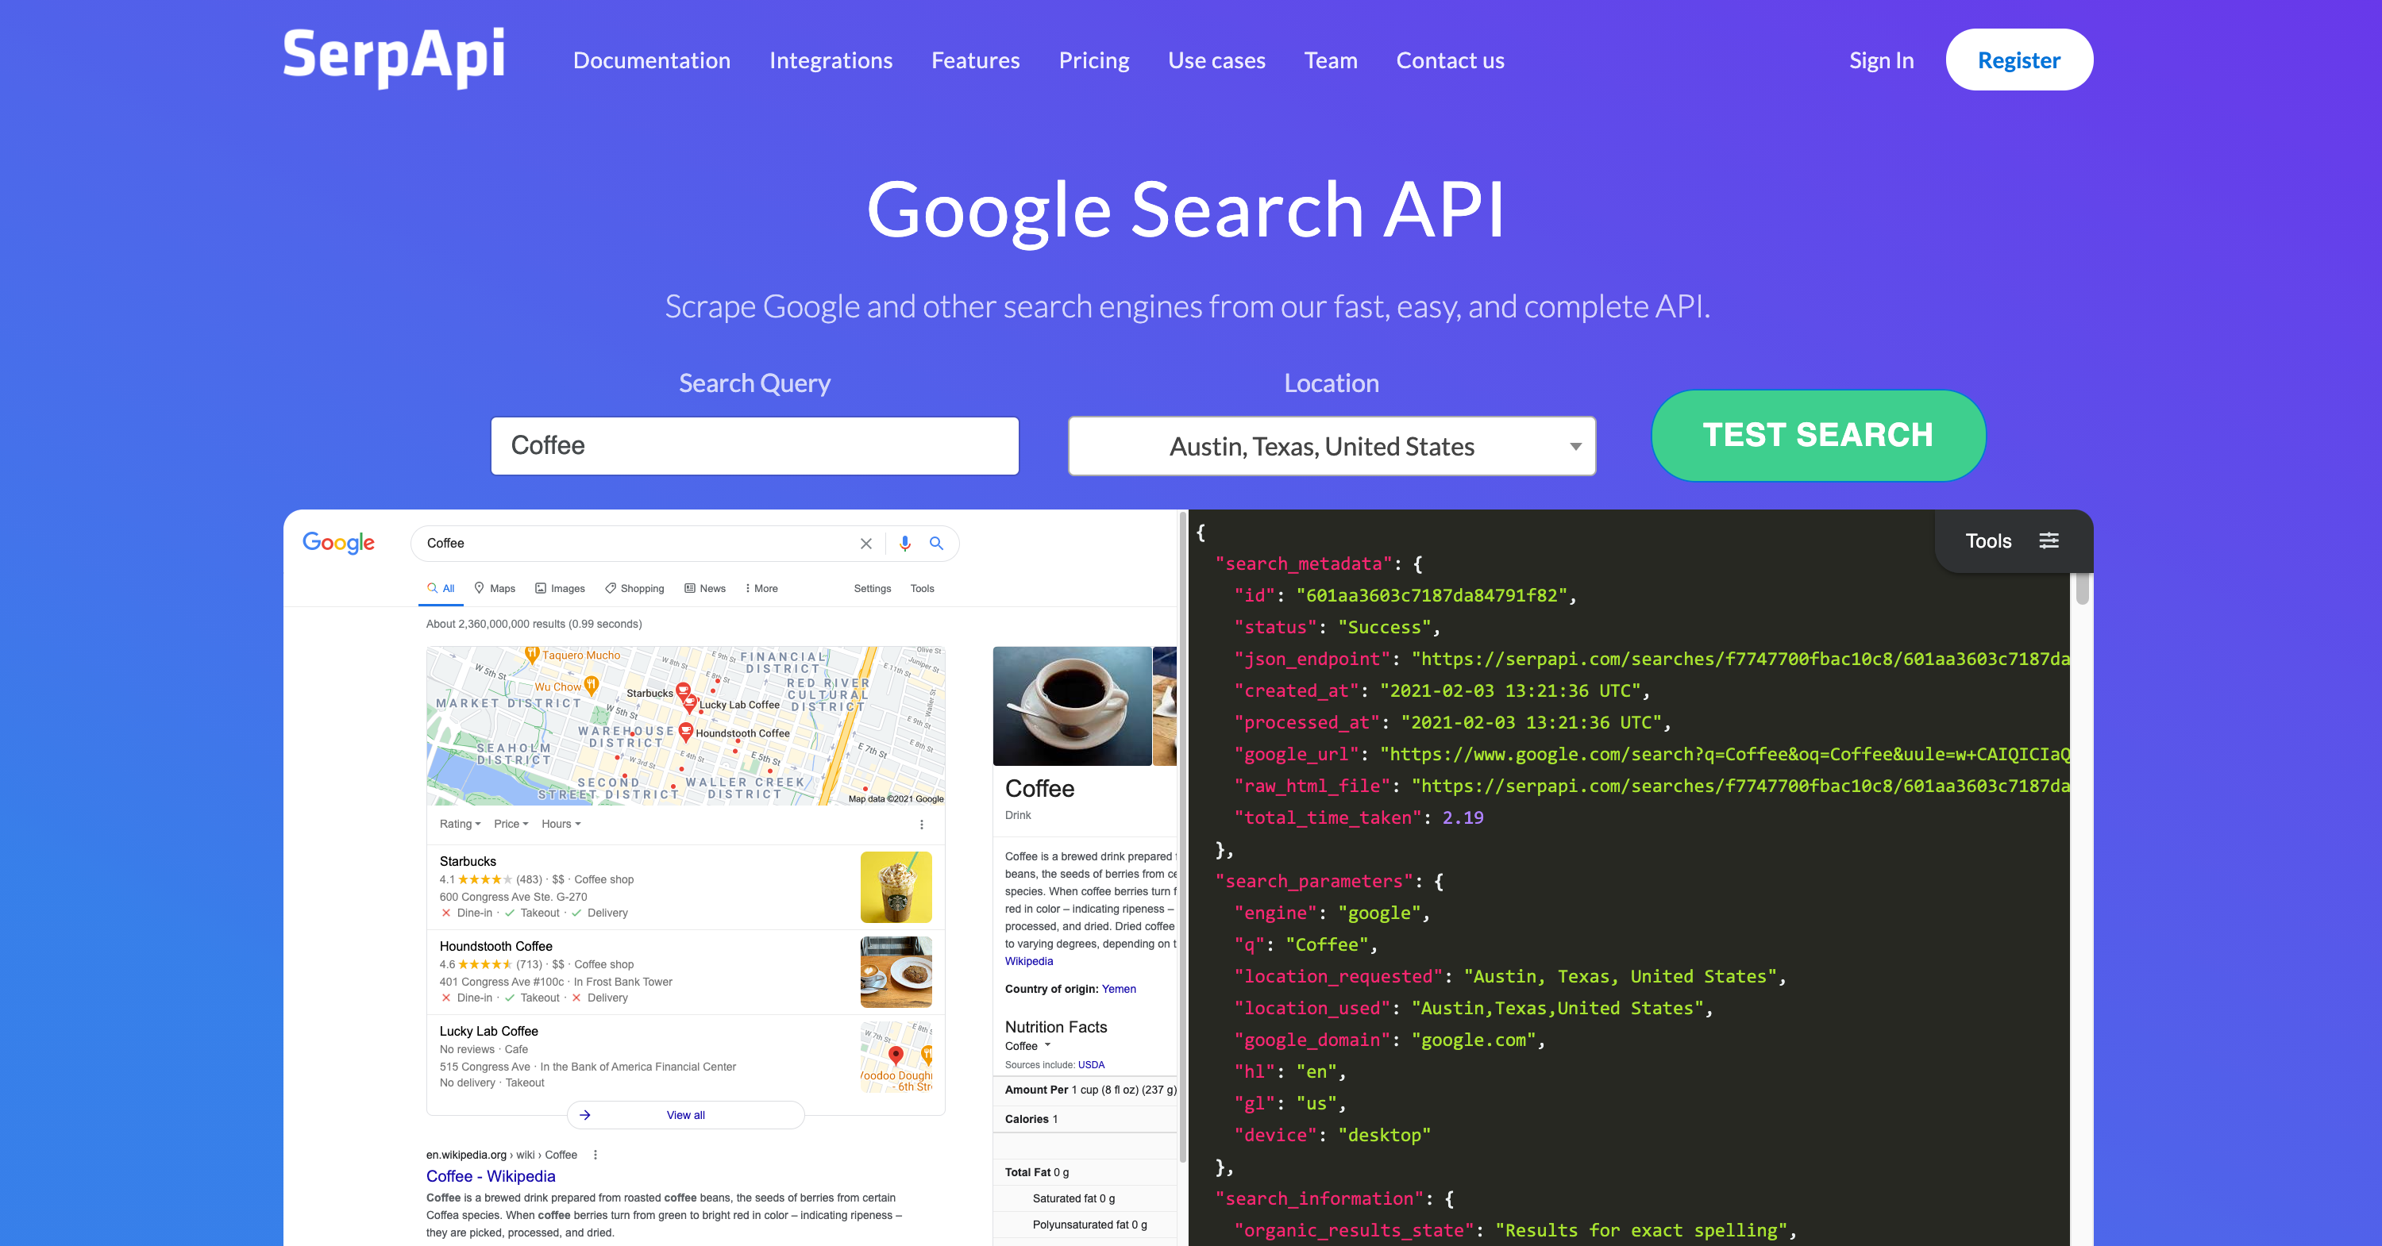
Task: Open the Location dropdown showing Austin, Texas
Action: pyautogui.click(x=1332, y=445)
